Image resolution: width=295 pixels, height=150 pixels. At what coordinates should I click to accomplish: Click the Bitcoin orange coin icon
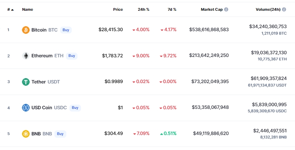[26, 30]
